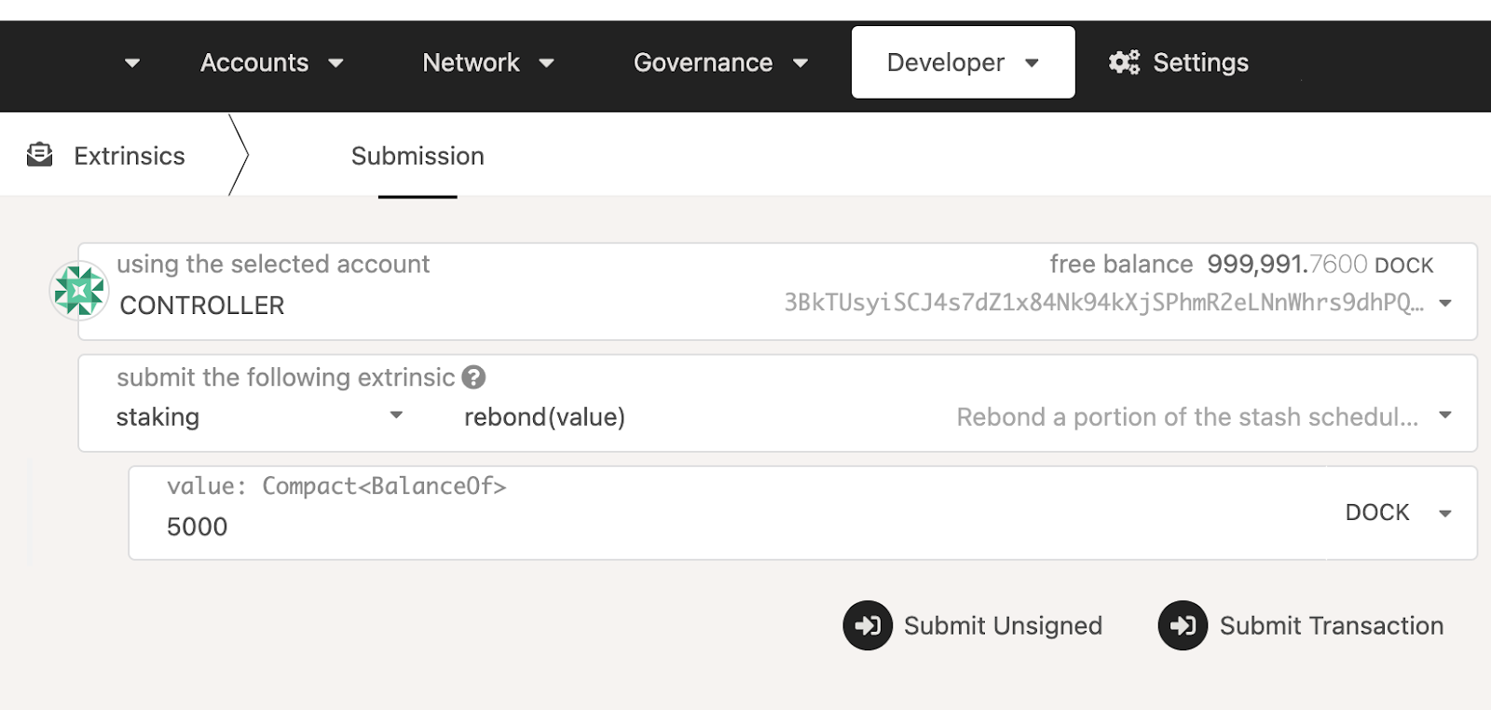This screenshot has width=1491, height=710.
Task: Open the Network menu
Action: pos(487,62)
